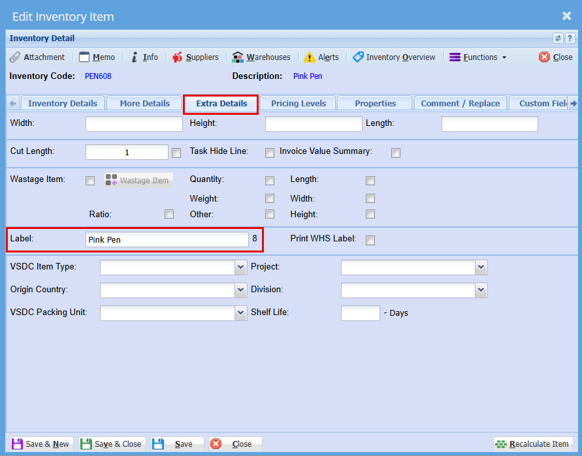Go to the Comment / Replace tab
This screenshot has width=582, height=456.
(x=460, y=103)
